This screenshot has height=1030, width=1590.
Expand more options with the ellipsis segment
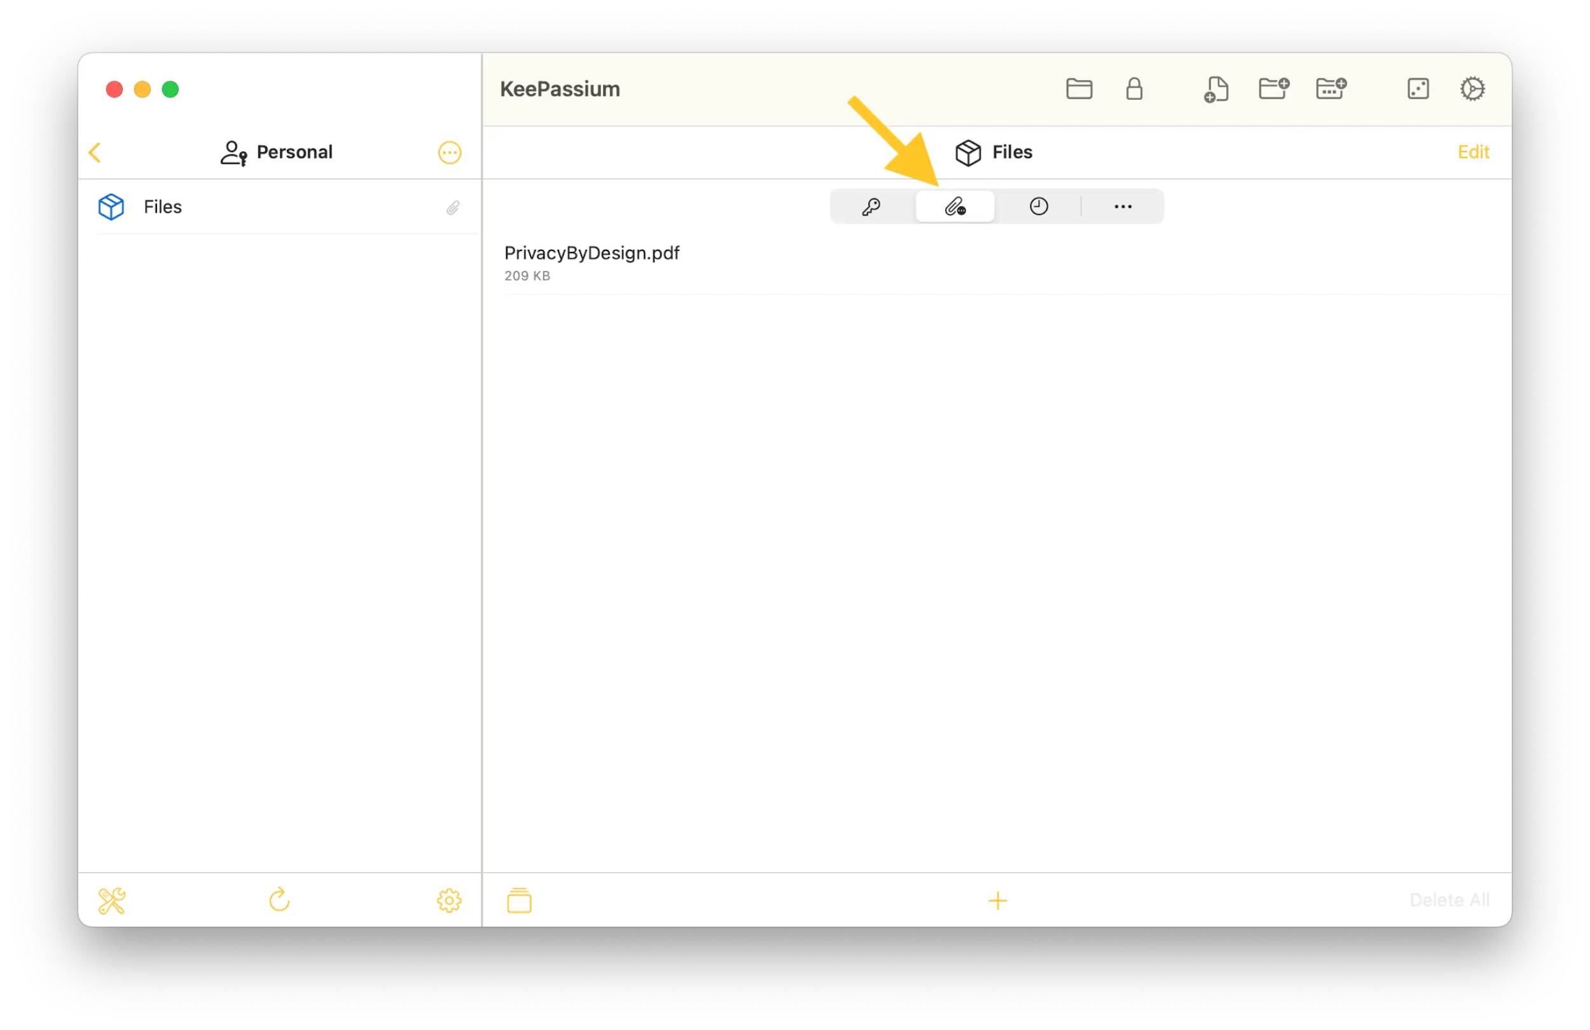pyautogui.click(x=1123, y=207)
